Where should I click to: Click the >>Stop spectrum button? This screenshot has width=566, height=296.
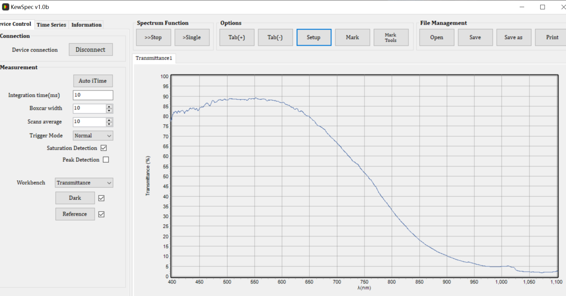[153, 37]
